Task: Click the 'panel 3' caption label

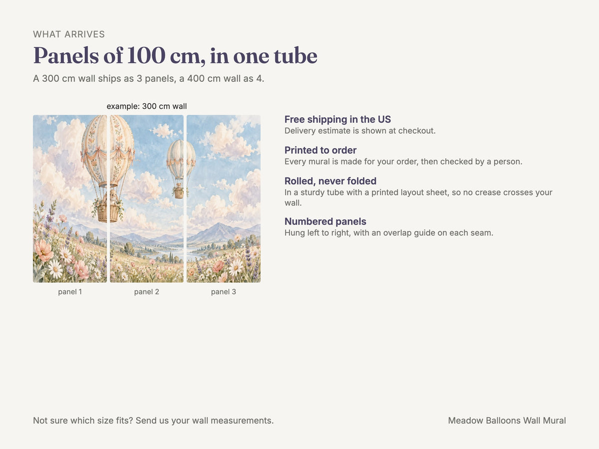Action: point(224,292)
